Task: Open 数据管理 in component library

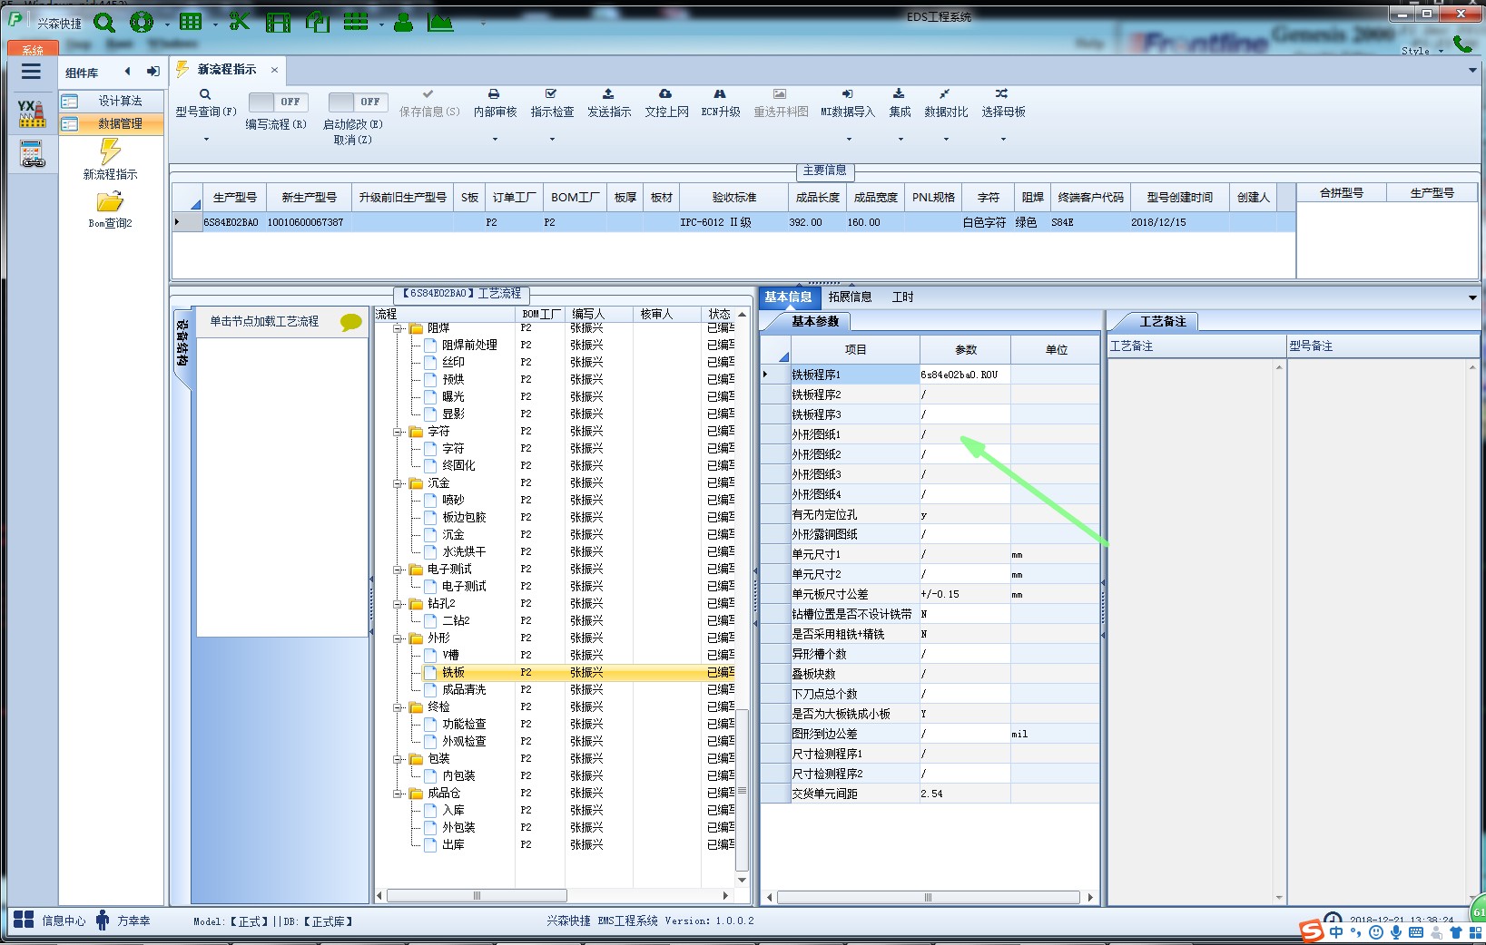Action: point(113,123)
